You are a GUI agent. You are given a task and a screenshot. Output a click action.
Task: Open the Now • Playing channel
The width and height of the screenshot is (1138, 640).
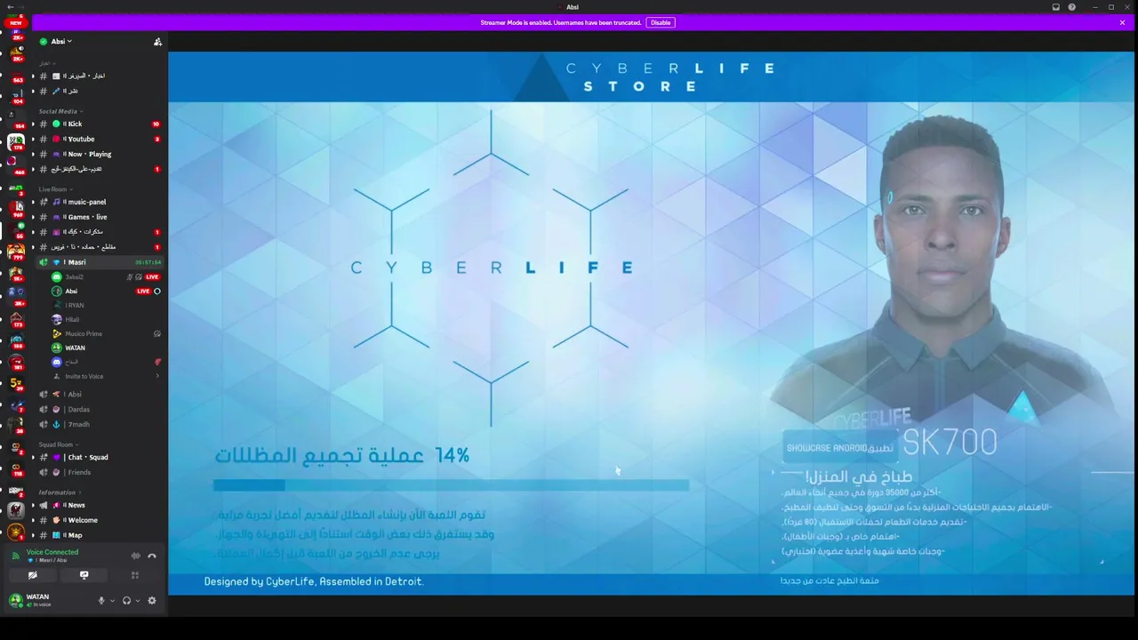(98, 154)
